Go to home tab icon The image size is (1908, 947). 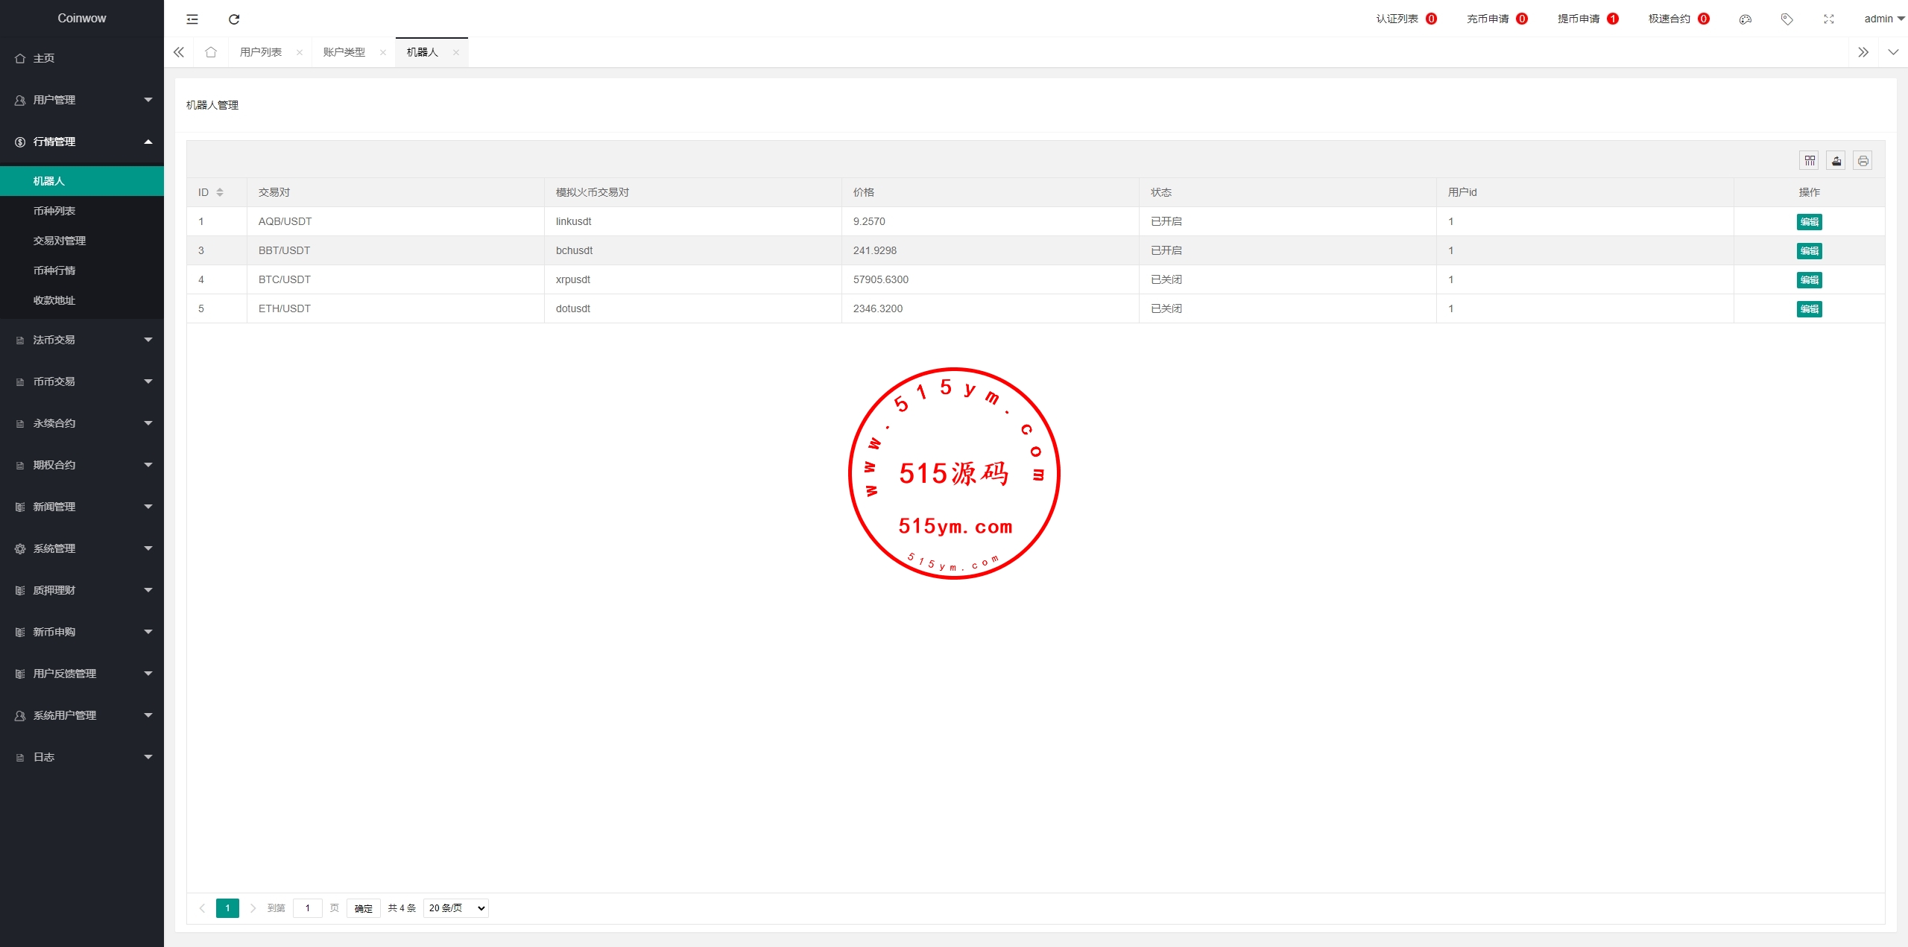(211, 52)
